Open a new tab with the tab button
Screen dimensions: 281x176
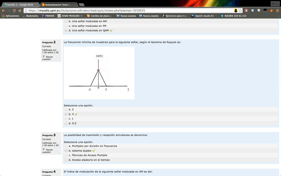[x=82, y=5]
